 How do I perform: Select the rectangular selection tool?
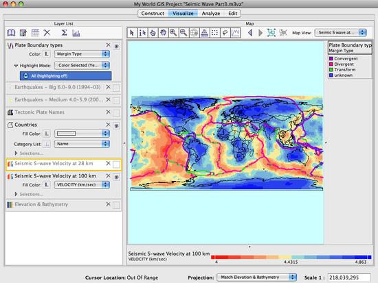(x=215, y=32)
